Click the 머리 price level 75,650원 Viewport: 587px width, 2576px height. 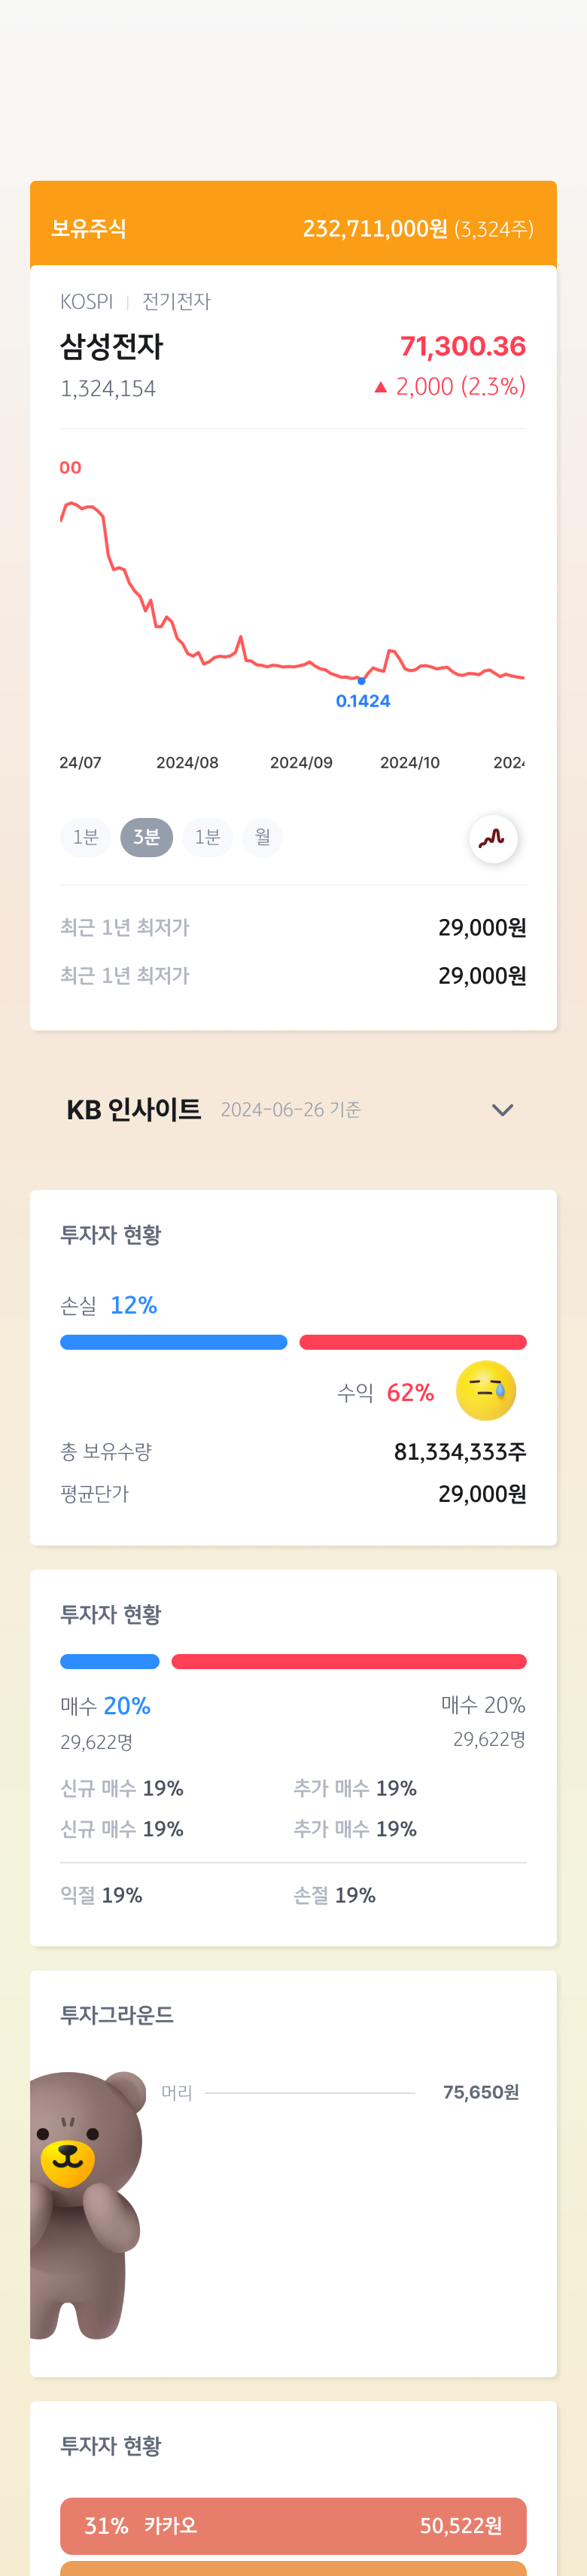pyautogui.click(x=481, y=2092)
